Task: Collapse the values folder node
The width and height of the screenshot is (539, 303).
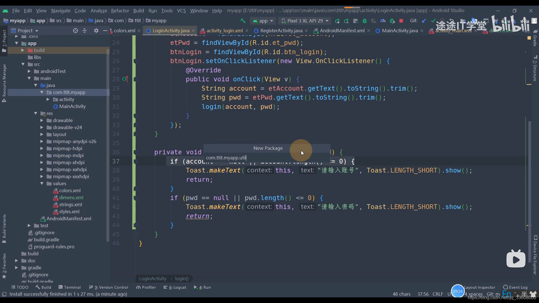Action: pos(42,183)
